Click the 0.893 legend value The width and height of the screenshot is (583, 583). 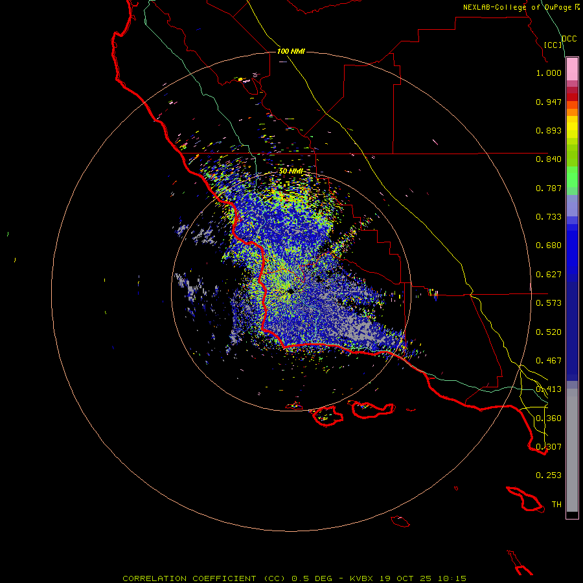[549, 130]
